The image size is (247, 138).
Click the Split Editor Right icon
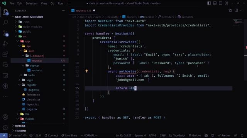pyautogui.click(x=236, y=10)
